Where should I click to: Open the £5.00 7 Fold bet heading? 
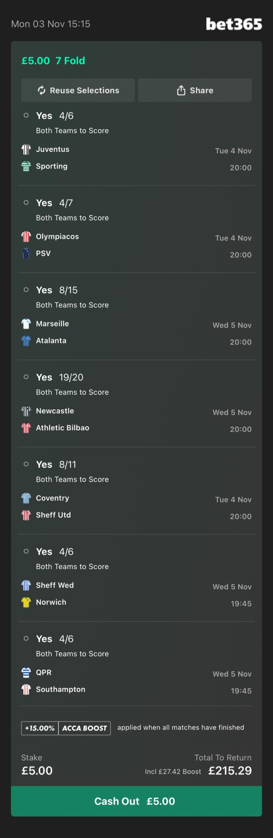[53, 61]
